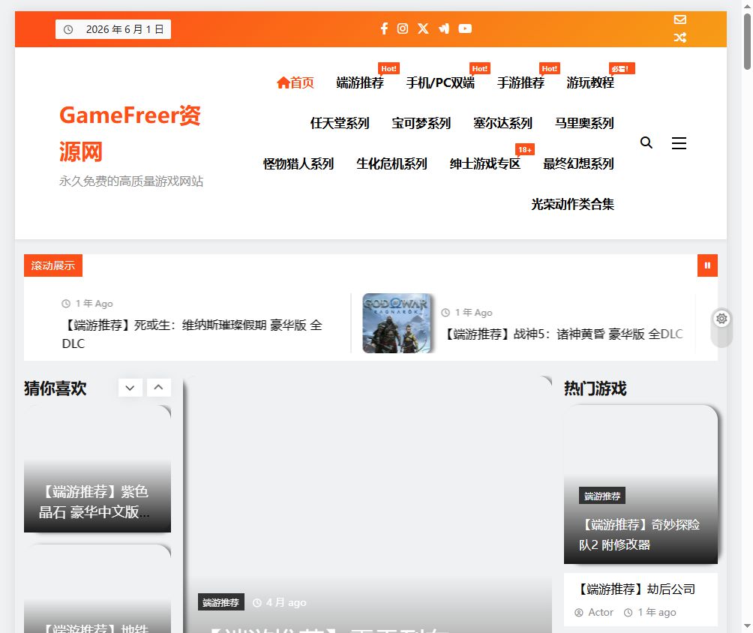Open 光荣动作类合集 menu item
Viewport: 753px width, 633px height.
pyautogui.click(x=572, y=204)
